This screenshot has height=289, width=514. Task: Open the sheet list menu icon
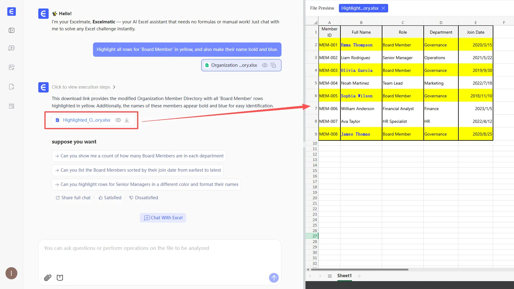329,276
